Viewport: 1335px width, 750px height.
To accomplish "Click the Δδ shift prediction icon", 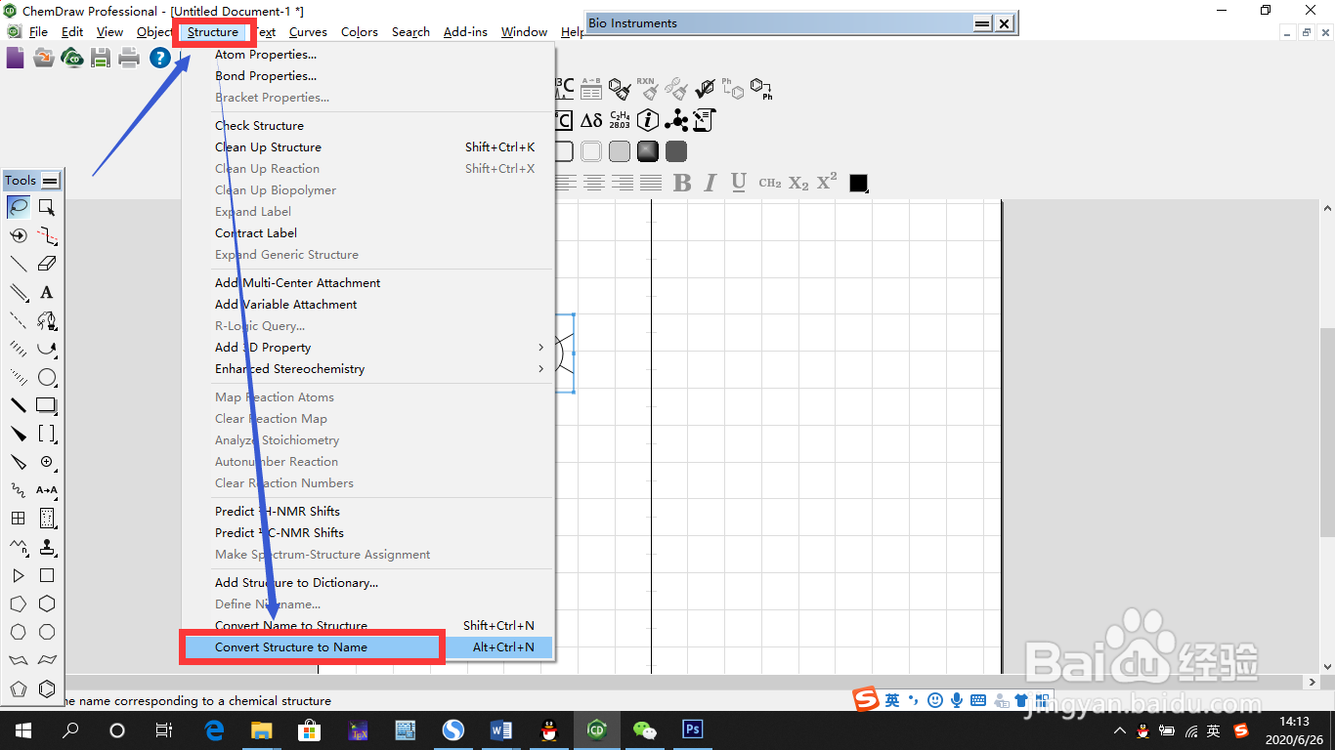I will tap(591, 120).
